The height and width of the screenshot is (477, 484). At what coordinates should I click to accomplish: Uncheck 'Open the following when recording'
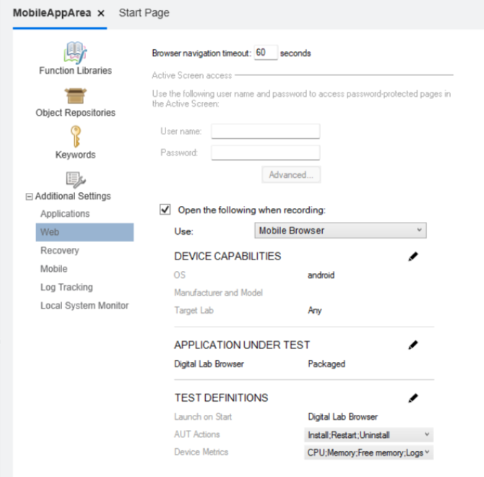[165, 210]
